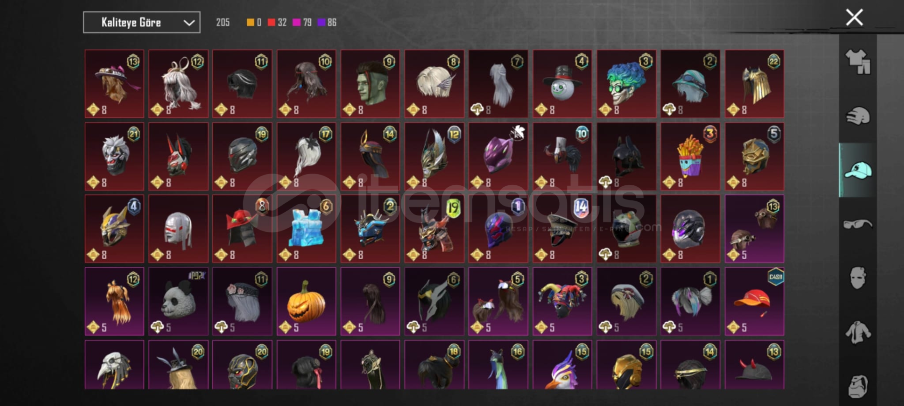Select the red C4S11 baseball cap item
904x406 pixels.
(x=754, y=302)
